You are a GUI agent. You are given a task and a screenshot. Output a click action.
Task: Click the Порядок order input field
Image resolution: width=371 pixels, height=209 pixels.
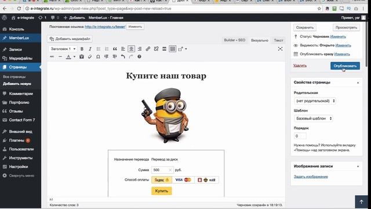pos(300,136)
